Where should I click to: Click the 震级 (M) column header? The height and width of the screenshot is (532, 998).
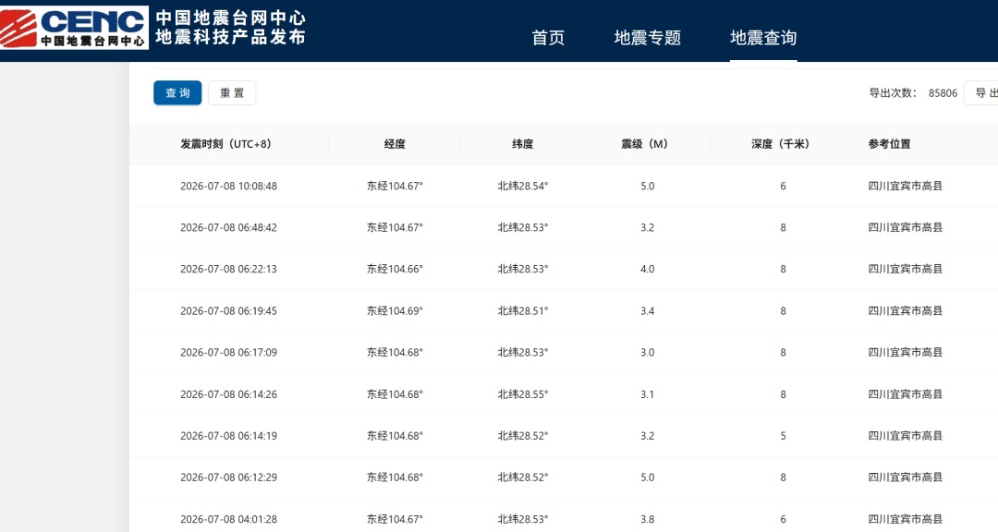coord(645,144)
